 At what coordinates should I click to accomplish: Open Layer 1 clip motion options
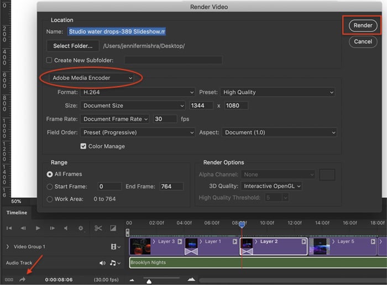235,241
